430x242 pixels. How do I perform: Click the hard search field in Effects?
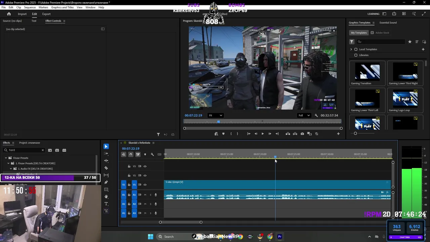point(24,150)
